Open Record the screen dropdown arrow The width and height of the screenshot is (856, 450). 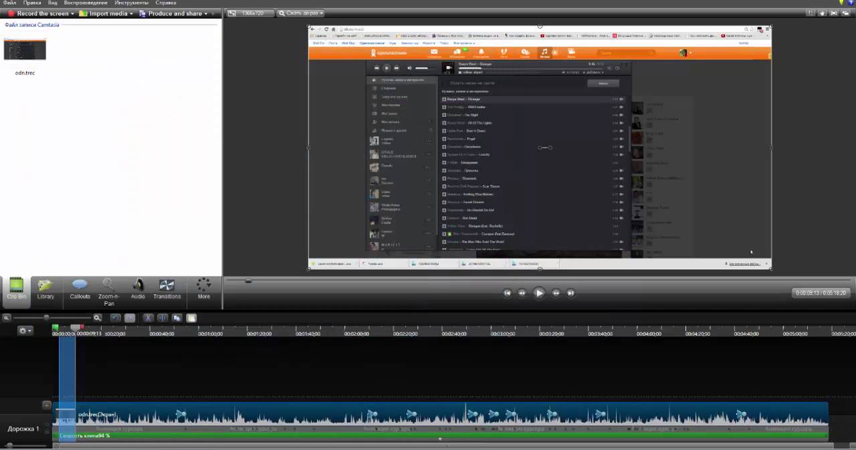[x=73, y=13]
